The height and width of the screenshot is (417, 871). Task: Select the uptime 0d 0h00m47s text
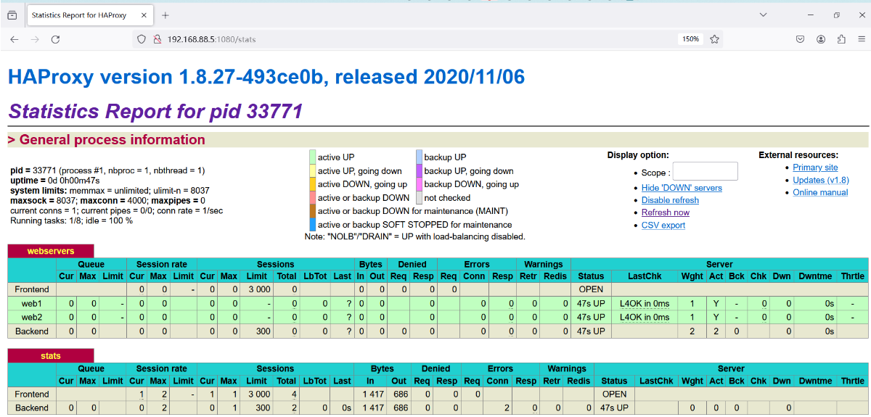coord(55,180)
